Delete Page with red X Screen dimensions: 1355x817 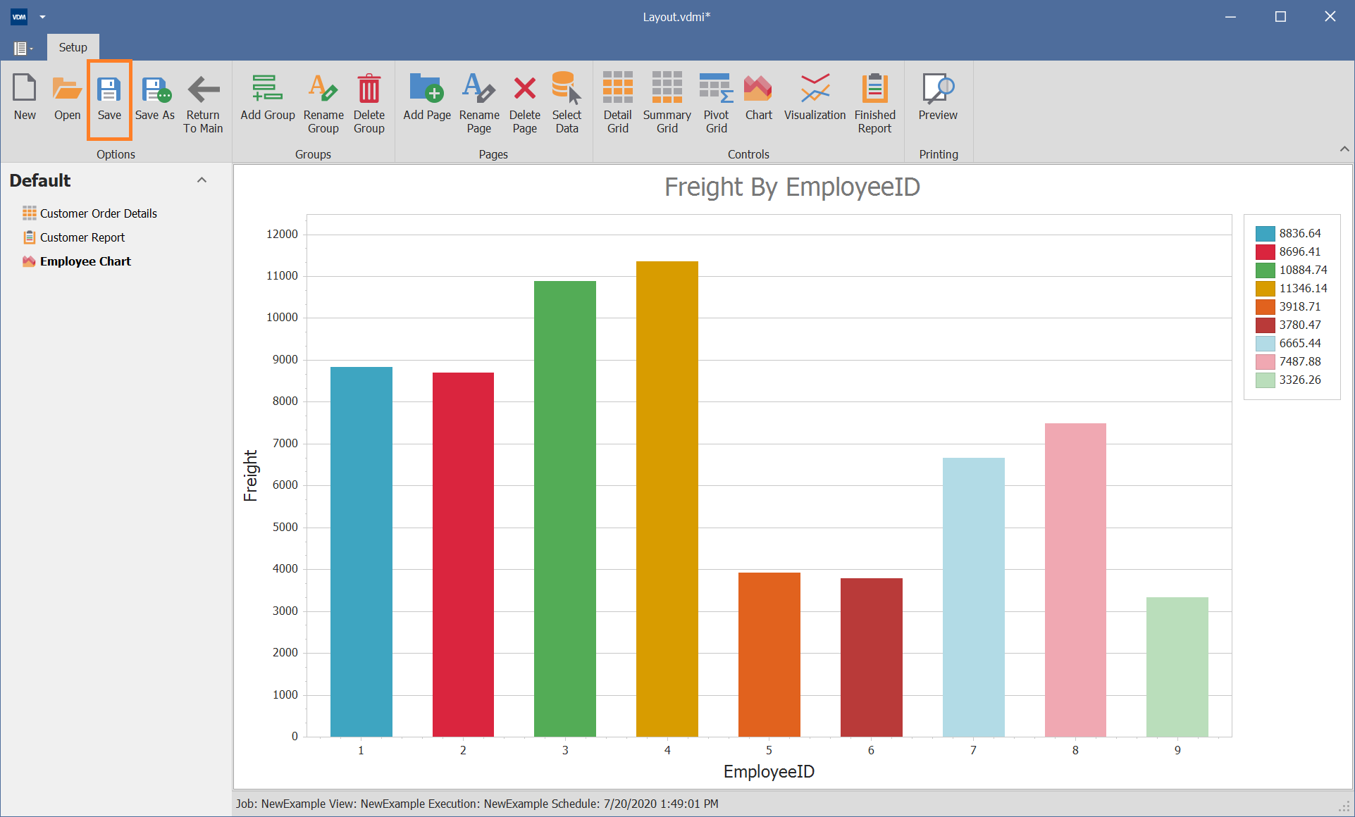pyautogui.click(x=524, y=104)
